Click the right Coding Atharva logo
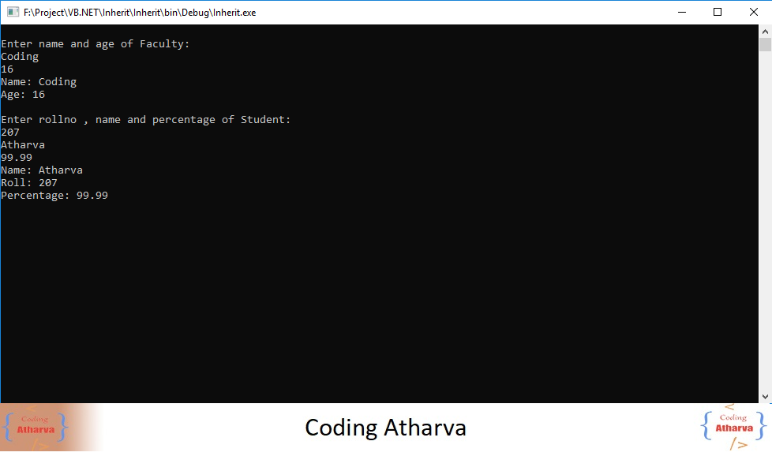This screenshot has height=456, width=772. [733, 426]
